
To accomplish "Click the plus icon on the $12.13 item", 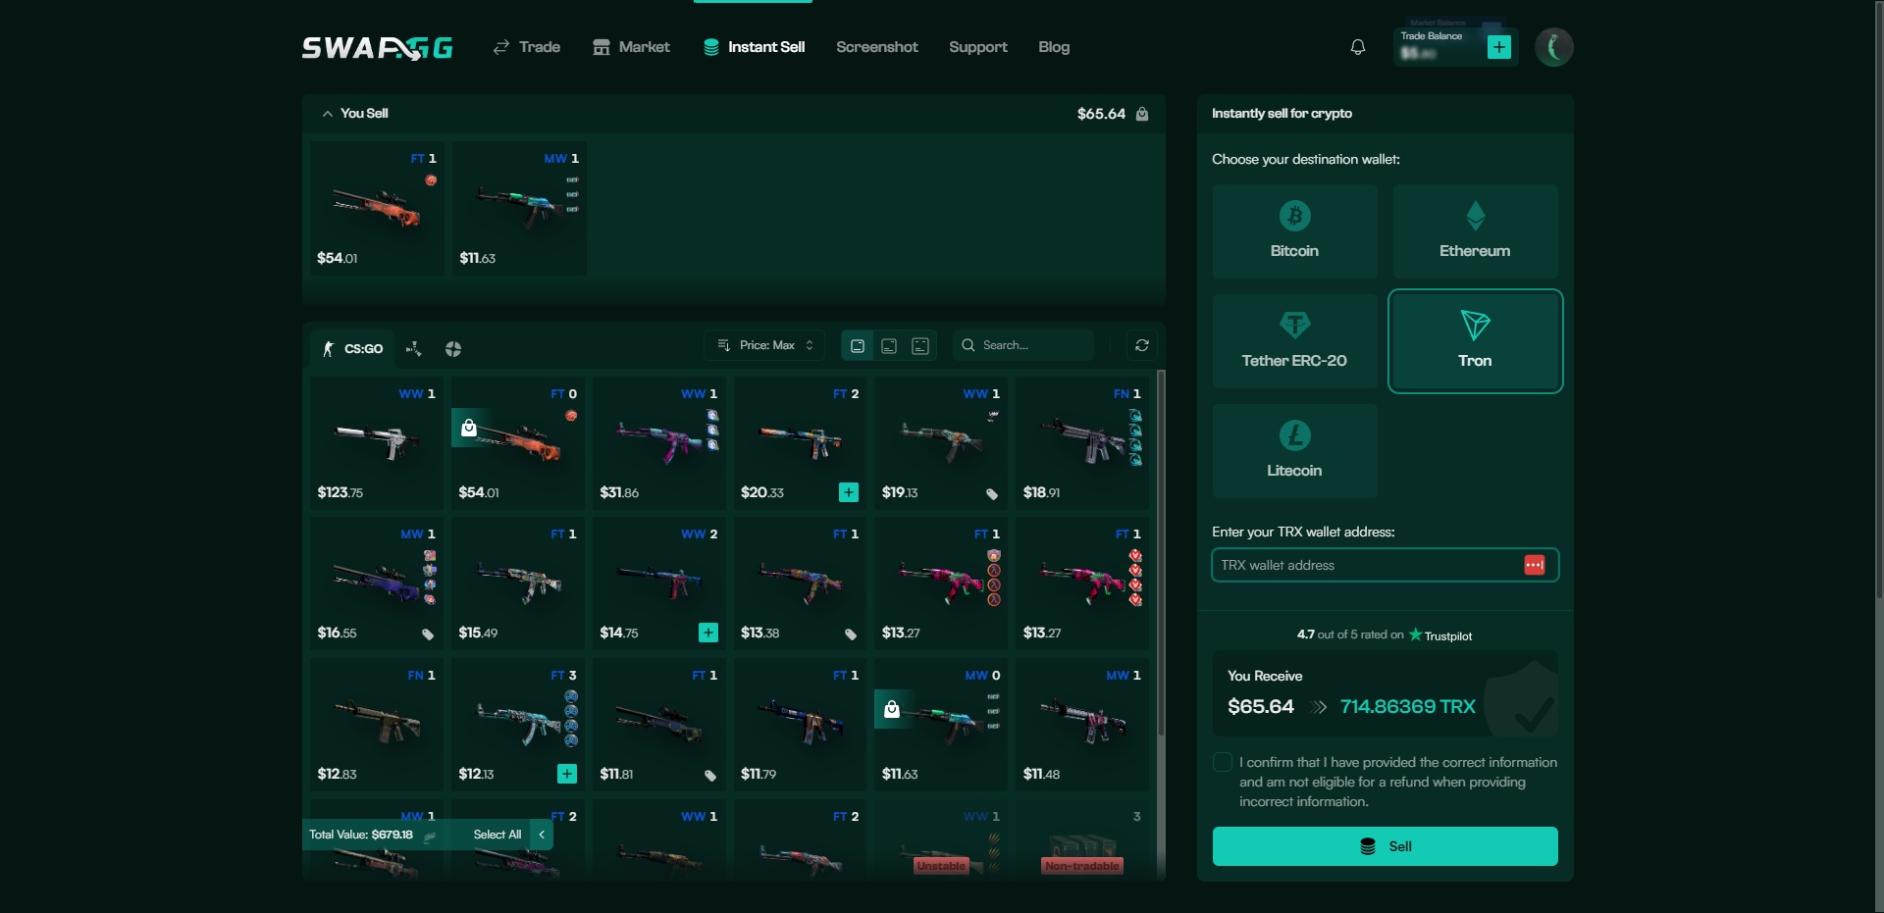I will 567,774.
